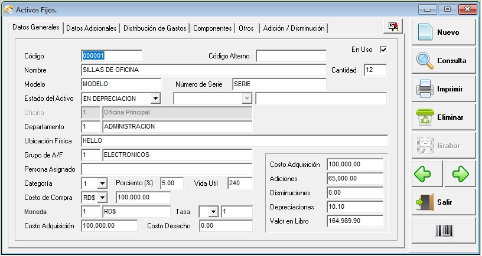This screenshot has width=482, height=256.
Task: Go to next record with right green arrow
Action: click(460, 174)
